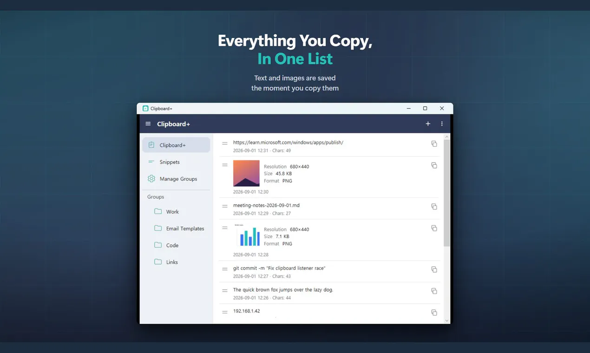
Task: Click the scrollbar up arrow
Action: tap(447, 137)
